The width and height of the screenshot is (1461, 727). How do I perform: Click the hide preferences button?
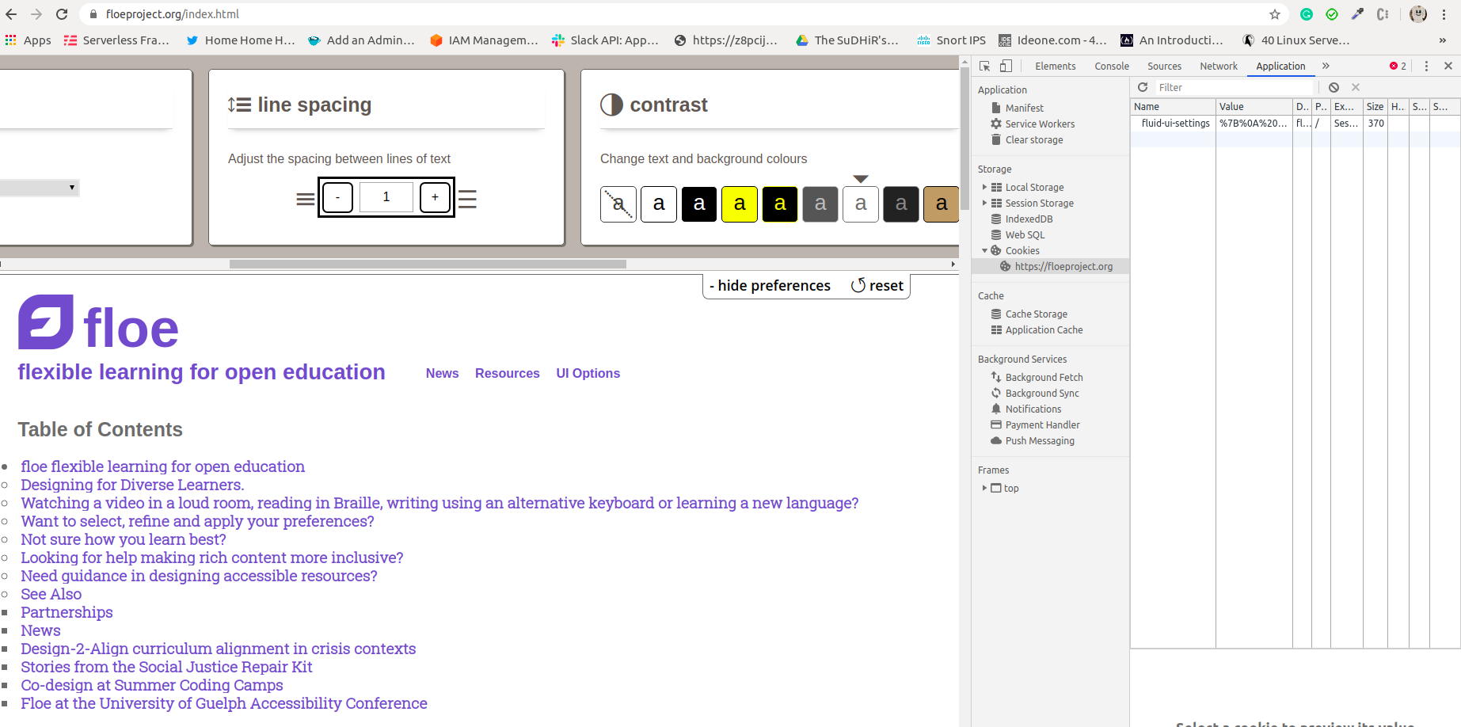coord(770,286)
